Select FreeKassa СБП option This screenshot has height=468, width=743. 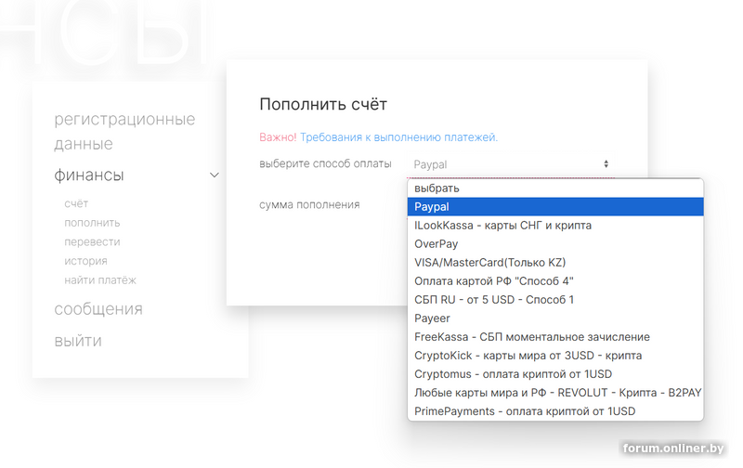coord(531,337)
